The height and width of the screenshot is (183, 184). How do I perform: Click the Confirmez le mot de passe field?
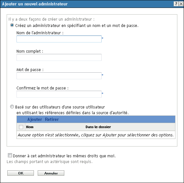pos(59,94)
